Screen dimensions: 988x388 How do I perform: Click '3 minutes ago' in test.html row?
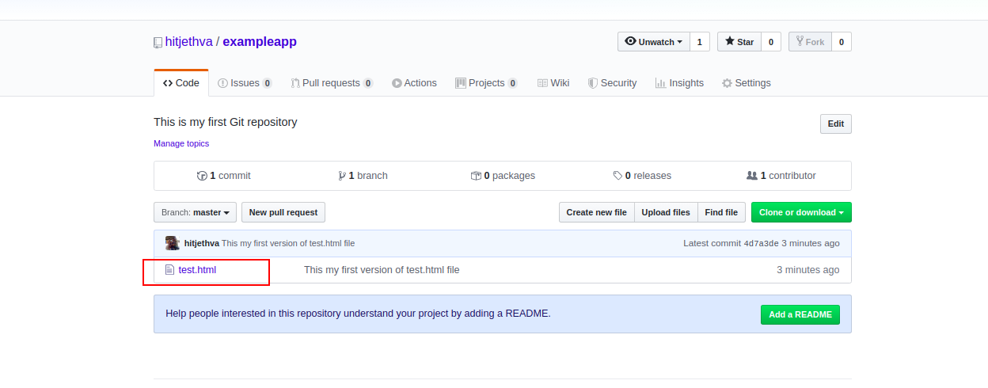click(807, 270)
